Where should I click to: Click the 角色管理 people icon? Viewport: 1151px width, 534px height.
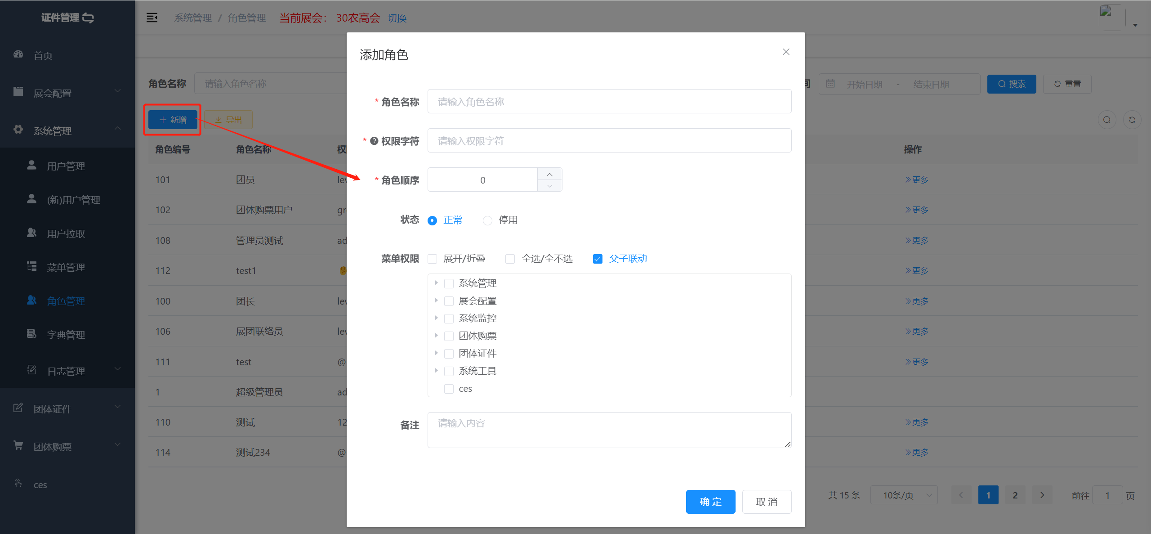point(31,300)
